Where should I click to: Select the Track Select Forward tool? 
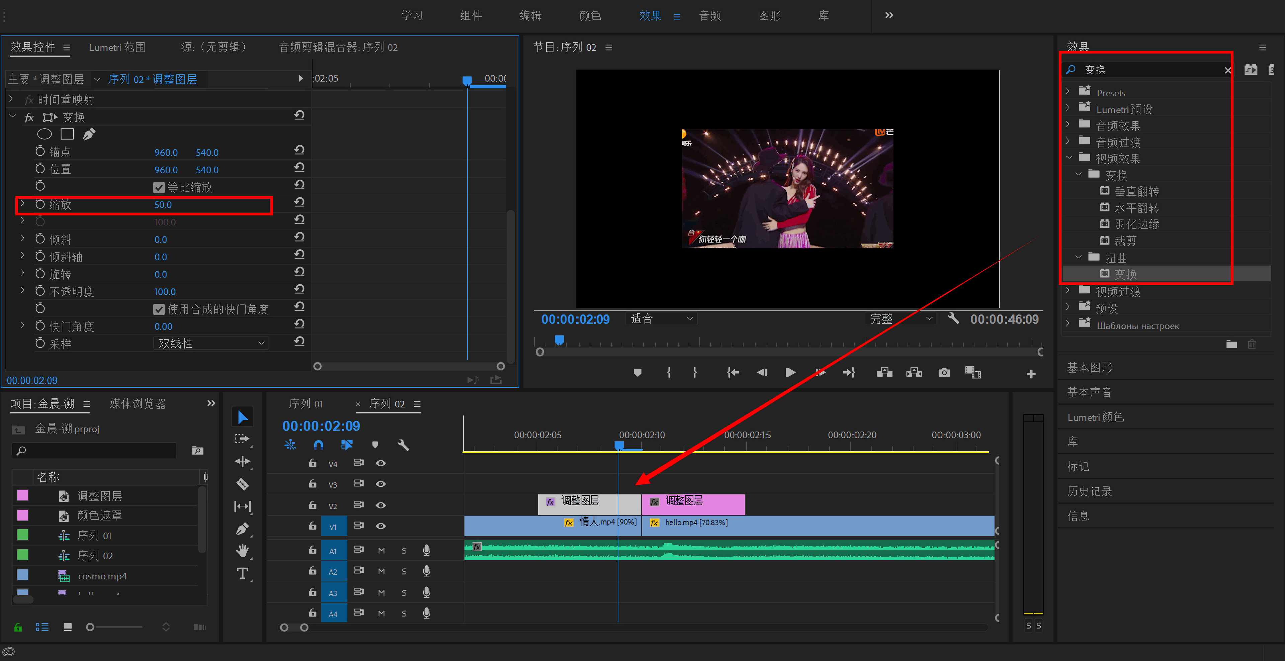[243, 439]
